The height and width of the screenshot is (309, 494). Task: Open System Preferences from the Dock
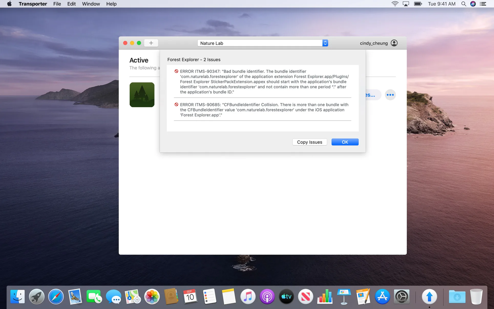pyautogui.click(x=402, y=297)
